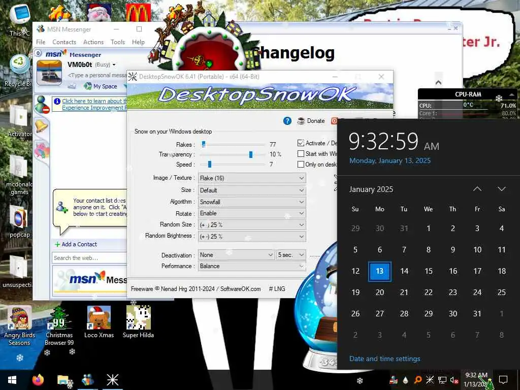Open the My Space link in MSN

coord(101,86)
